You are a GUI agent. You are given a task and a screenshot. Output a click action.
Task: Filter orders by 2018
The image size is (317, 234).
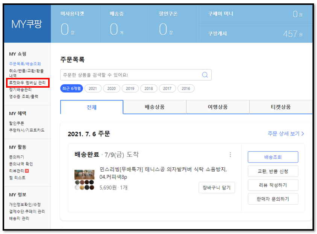pos(149,88)
